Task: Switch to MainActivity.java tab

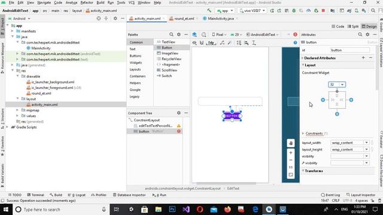Action: (x=221, y=19)
